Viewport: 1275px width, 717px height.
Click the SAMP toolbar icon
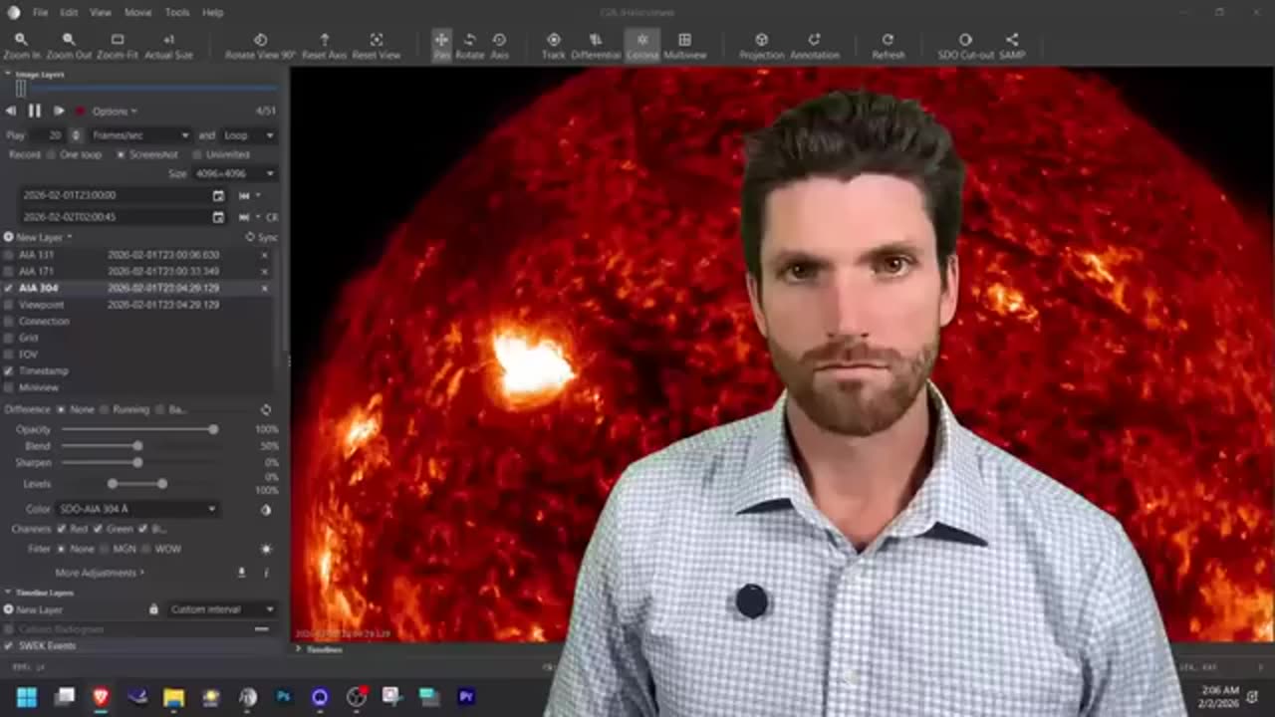coord(1012,46)
